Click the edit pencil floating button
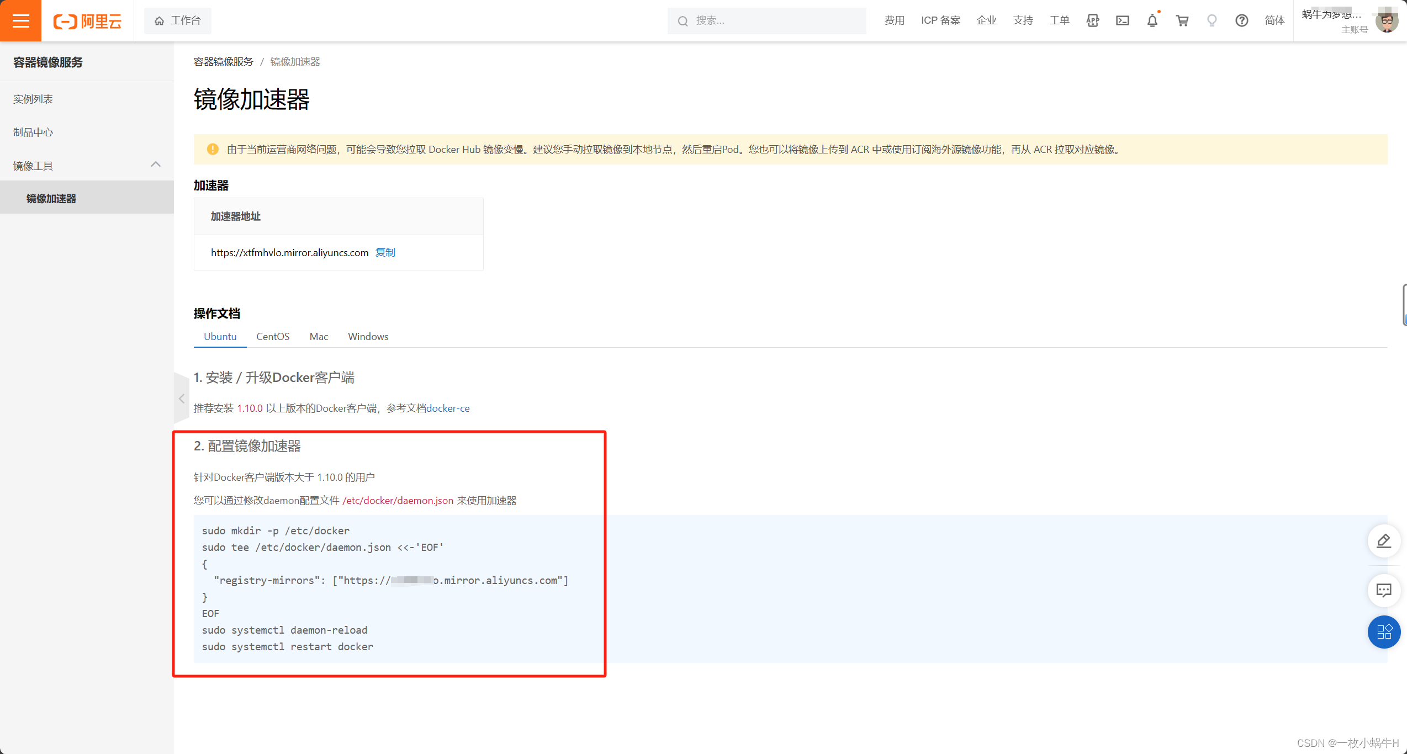This screenshot has height=754, width=1407. 1384,541
